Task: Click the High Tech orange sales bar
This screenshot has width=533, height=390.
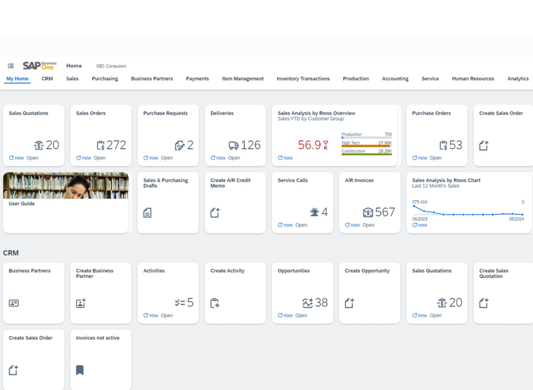Action: (x=366, y=146)
